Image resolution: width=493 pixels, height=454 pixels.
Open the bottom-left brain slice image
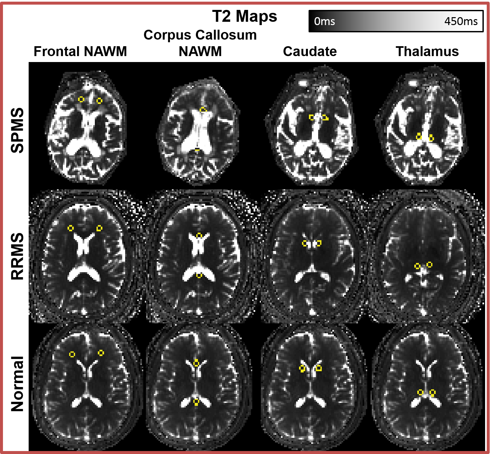pyautogui.click(x=86, y=386)
